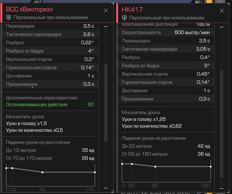Image resolution: width=232 pixels, height=194 pixels.
Task: Click the 180 axis label on HK417 graph
Action: [x=206, y=186]
